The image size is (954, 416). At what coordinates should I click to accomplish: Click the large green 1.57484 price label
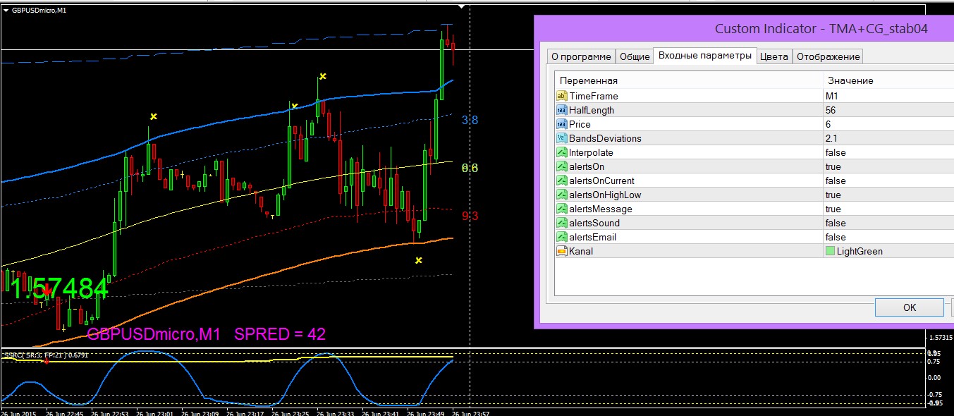pyautogui.click(x=60, y=288)
